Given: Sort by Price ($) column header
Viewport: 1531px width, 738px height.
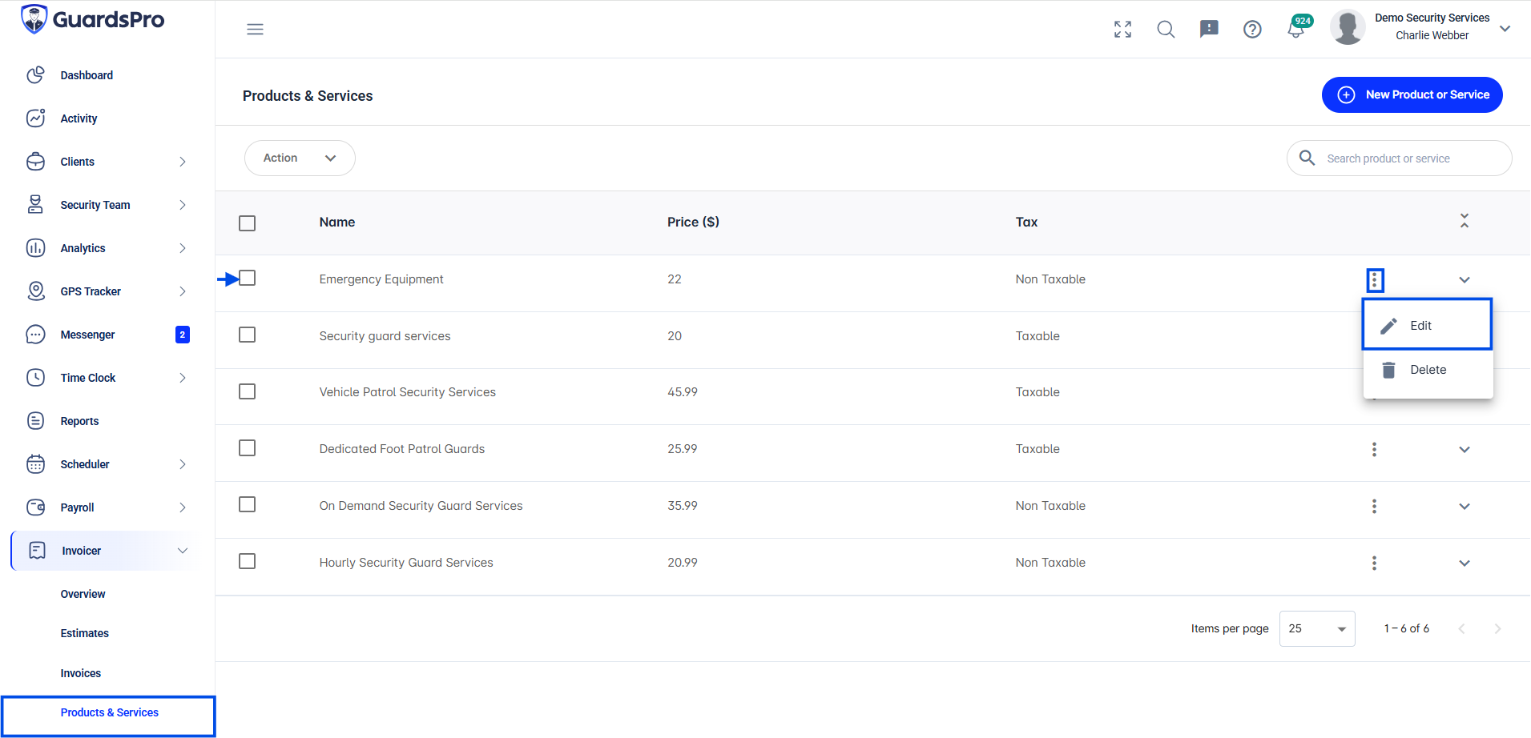Looking at the screenshot, I should pyautogui.click(x=693, y=223).
